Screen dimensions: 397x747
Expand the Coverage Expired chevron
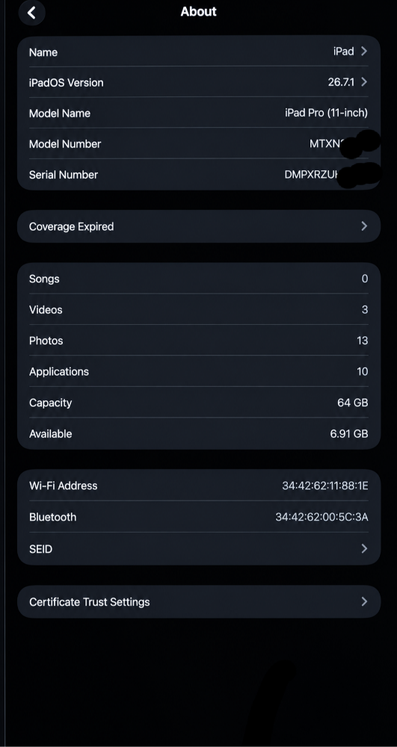[x=364, y=226]
